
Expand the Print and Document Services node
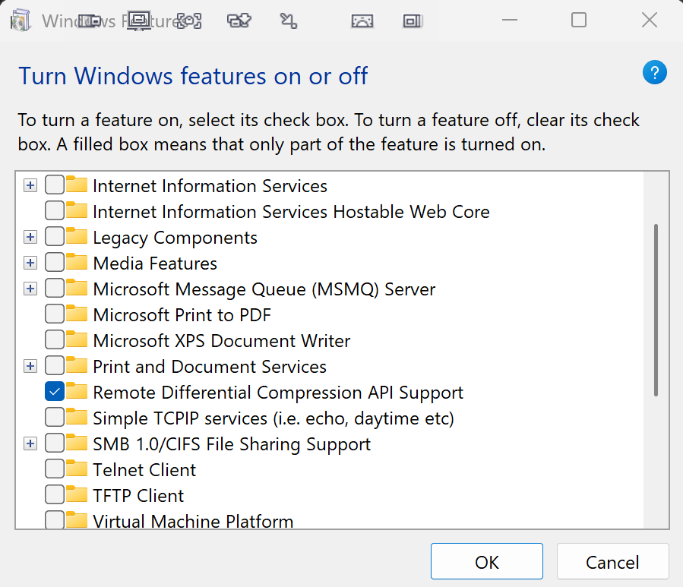(30, 367)
